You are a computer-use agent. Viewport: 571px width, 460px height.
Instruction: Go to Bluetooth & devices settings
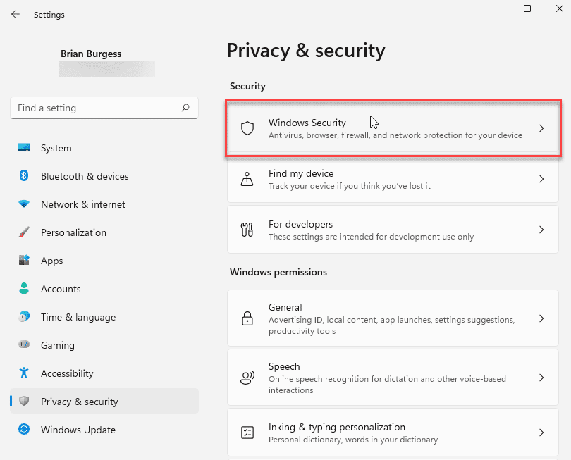pyautogui.click(x=85, y=176)
